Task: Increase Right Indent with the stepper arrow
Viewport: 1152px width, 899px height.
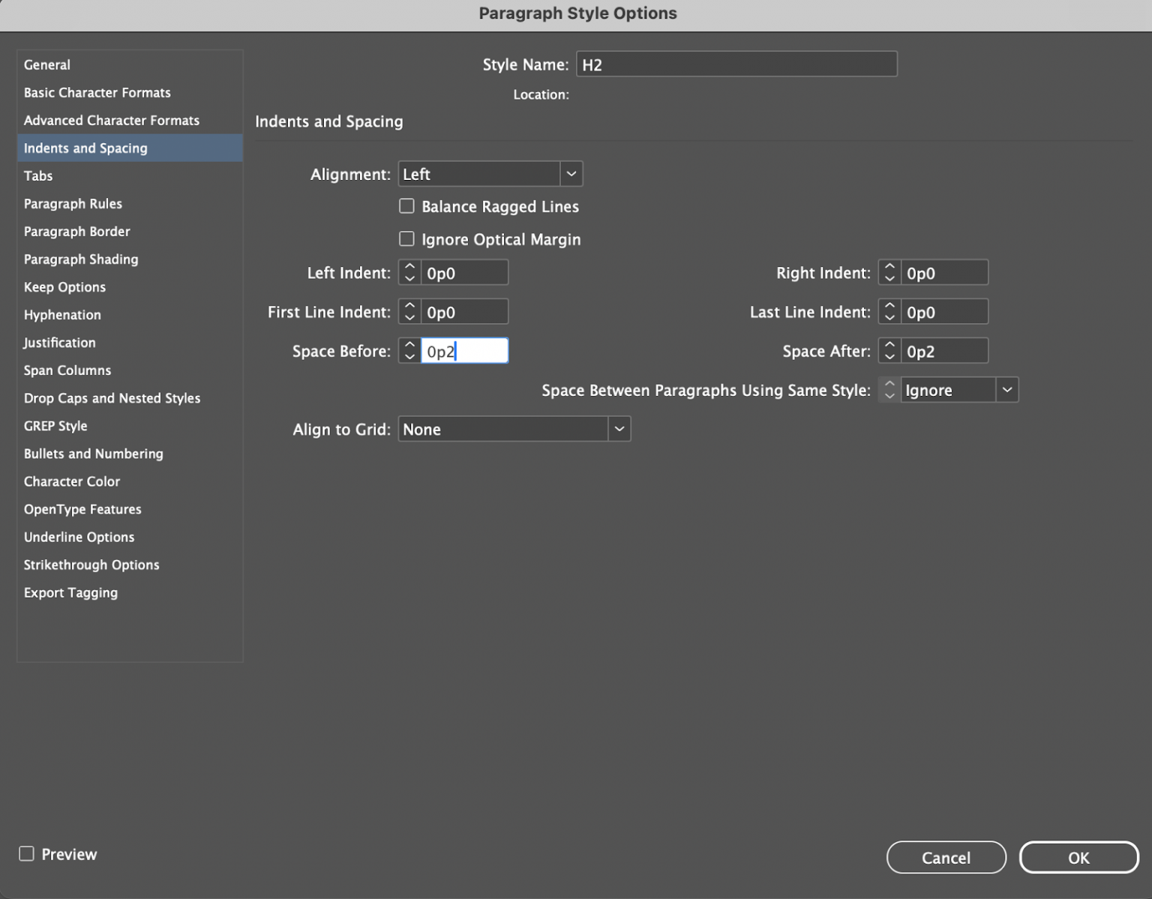Action: (889, 267)
